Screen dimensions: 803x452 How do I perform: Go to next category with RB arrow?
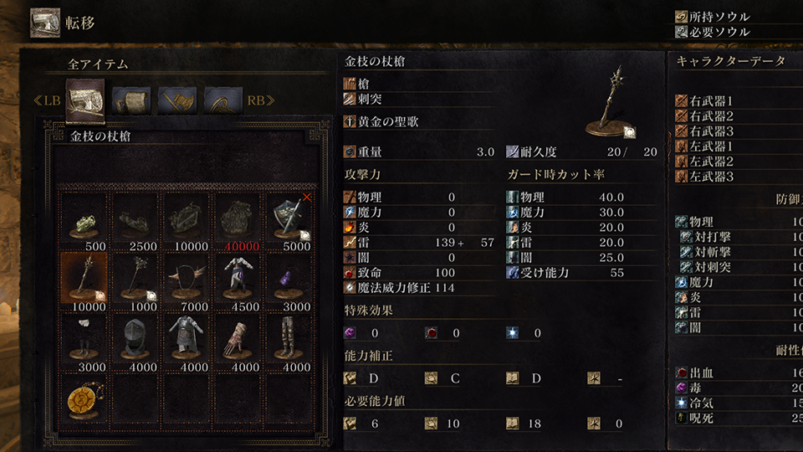[x=261, y=100]
